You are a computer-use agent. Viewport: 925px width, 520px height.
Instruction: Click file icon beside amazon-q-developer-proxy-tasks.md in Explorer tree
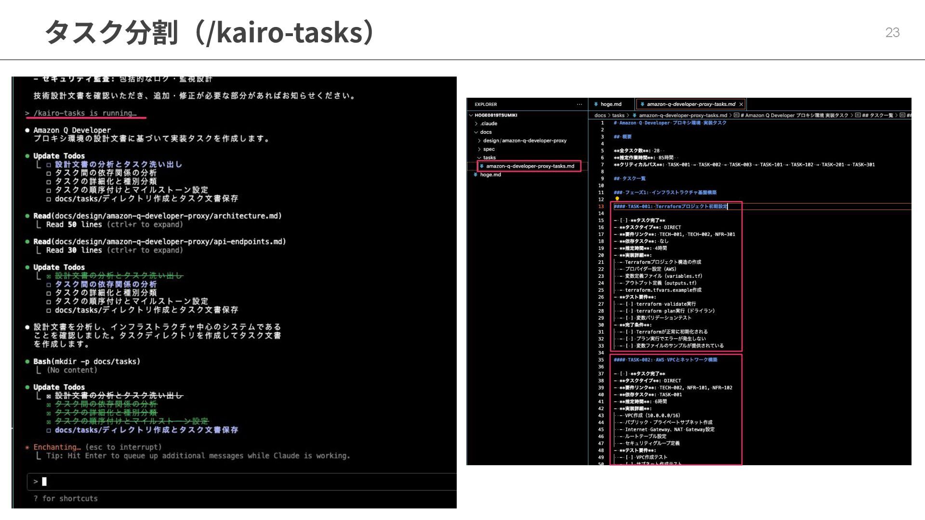coord(481,166)
